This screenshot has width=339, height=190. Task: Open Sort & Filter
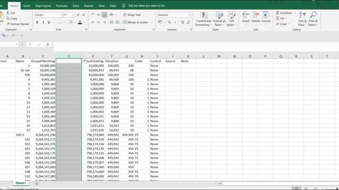pos(302,19)
